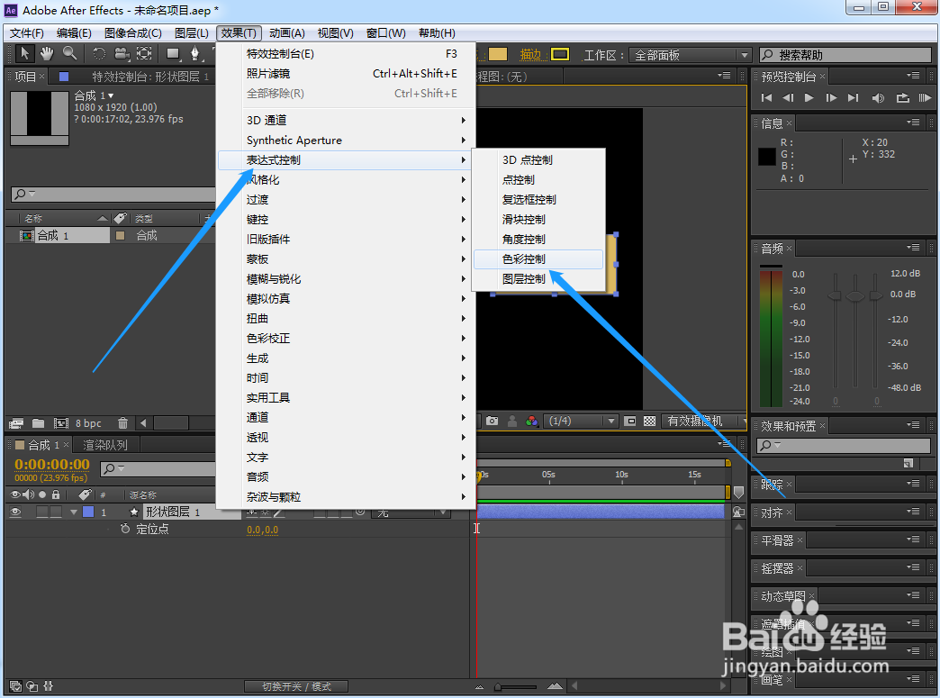Open the 模糊与锐化 effects submenu
The width and height of the screenshot is (940, 698).
point(347,279)
